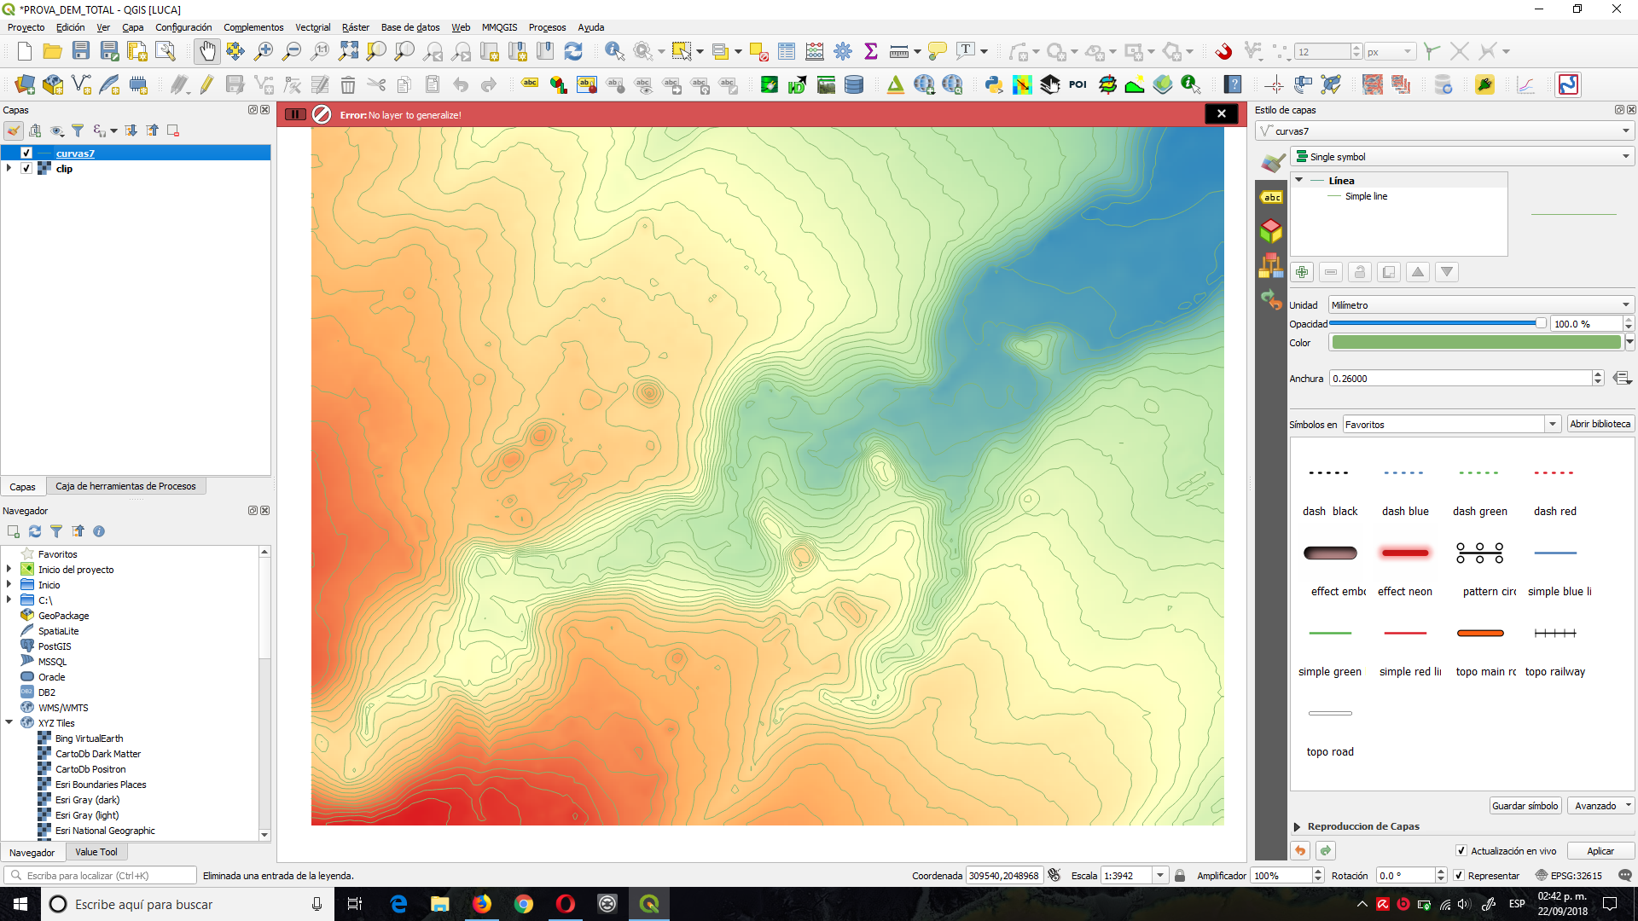Open the Identify Features tool
The width and height of the screenshot is (1638, 921).
point(614,51)
